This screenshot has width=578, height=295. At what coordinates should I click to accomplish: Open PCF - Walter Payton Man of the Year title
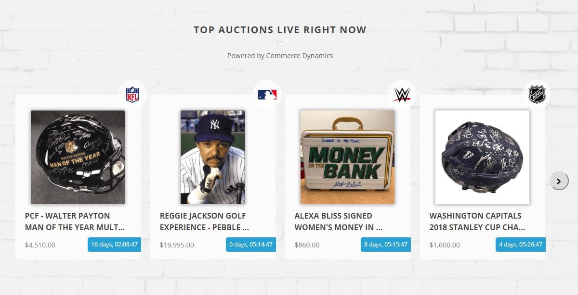click(75, 221)
